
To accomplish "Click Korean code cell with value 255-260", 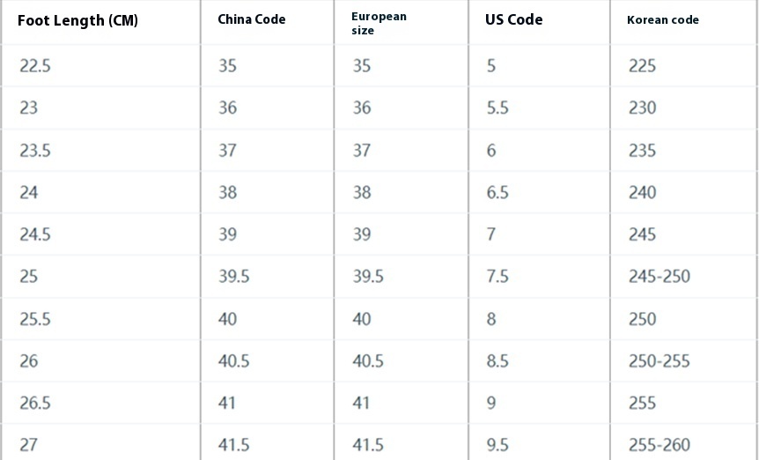I will coord(660,445).
